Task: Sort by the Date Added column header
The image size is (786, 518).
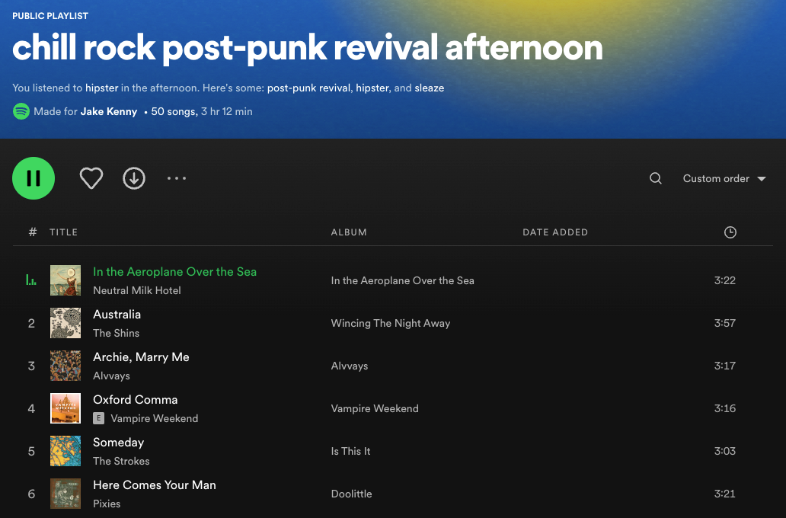Action: tap(554, 232)
